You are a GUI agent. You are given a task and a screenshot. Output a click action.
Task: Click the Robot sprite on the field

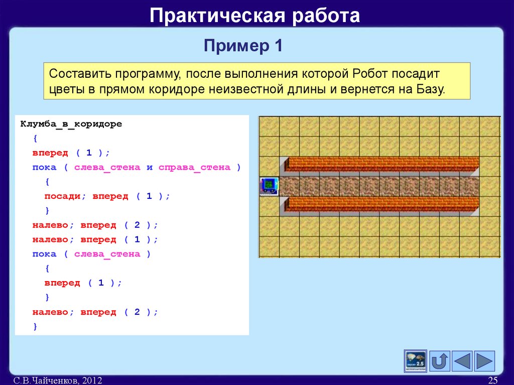pos(269,185)
